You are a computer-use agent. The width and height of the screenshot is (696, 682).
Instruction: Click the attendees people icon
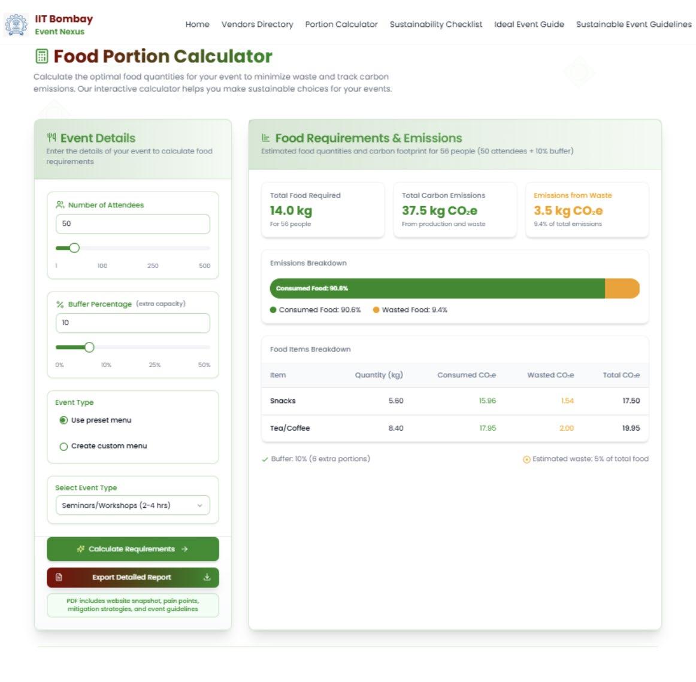click(x=60, y=205)
